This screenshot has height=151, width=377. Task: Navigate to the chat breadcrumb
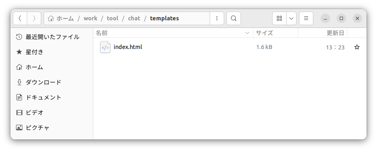pyautogui.click(x=134, y=18)
